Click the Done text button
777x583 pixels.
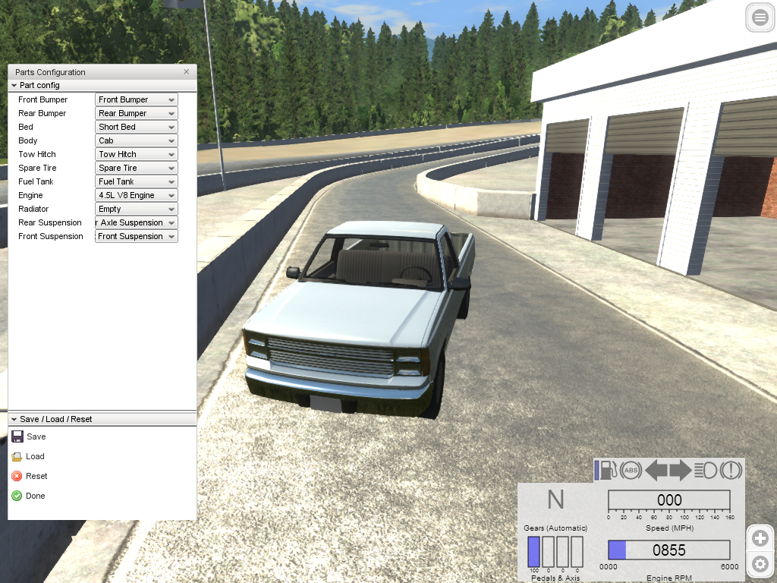pos(36,496)
